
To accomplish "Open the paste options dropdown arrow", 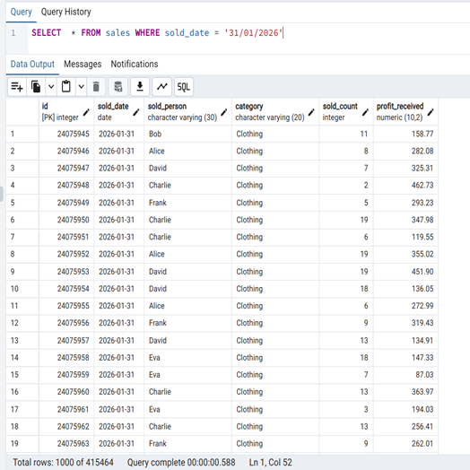I will coord(82,87).
